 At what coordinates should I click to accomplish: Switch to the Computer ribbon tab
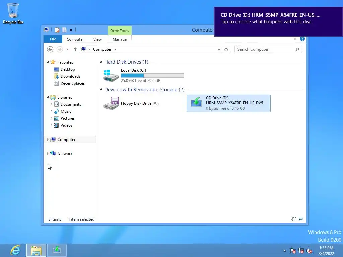click(75, 39)
